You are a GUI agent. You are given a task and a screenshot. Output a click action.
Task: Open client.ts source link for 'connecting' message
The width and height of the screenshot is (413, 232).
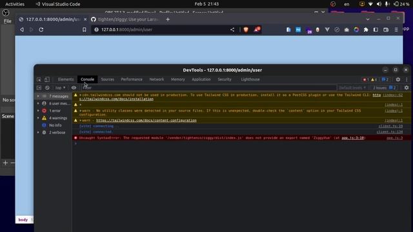click(390, 126)
